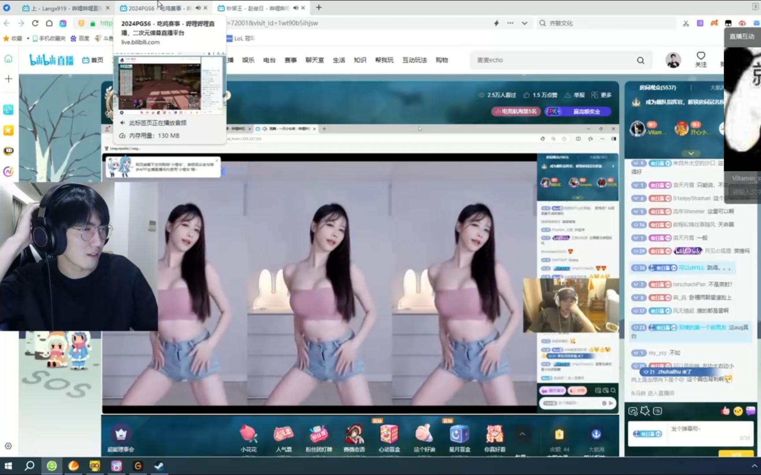Mute audio on the 2024PGS6 tab
761x475 pixels.
click(198, 8)
